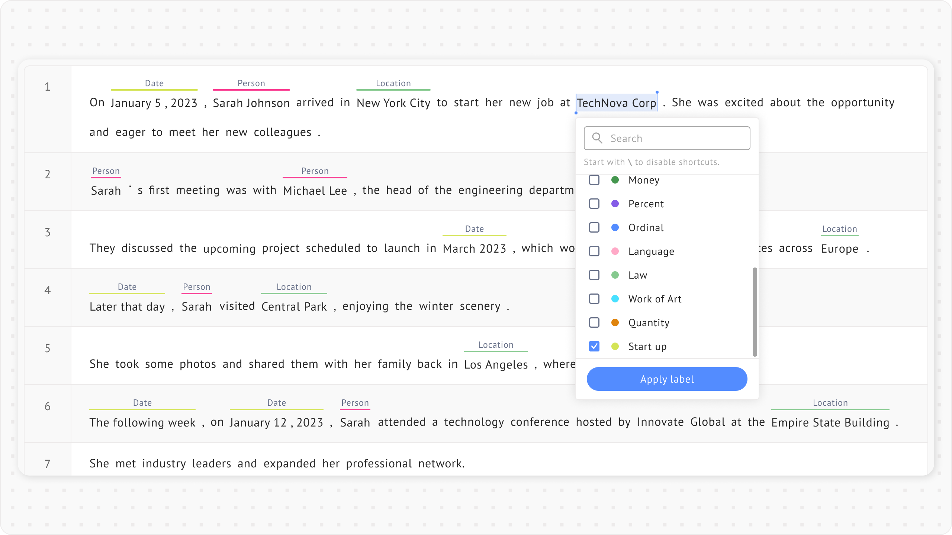Viewport: 952px width, 535px height.
Task: Click the label list scrollbar
Action: [755, 311]
